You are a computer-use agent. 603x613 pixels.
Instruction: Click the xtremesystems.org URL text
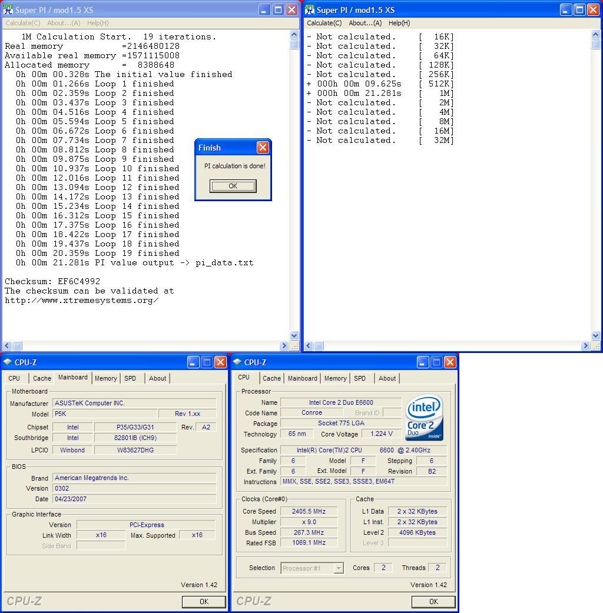[81, 300]
